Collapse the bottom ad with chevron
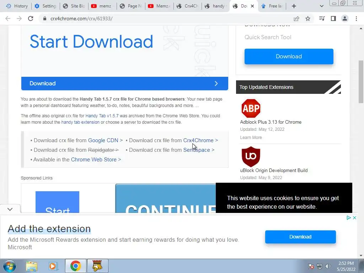Viewport: 364px width, 273px height. 10,209
